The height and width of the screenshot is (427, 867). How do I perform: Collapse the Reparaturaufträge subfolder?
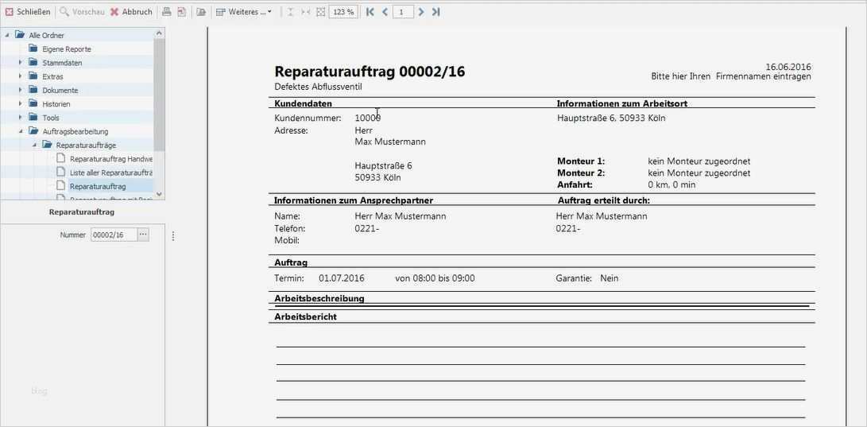coord(33,145)
